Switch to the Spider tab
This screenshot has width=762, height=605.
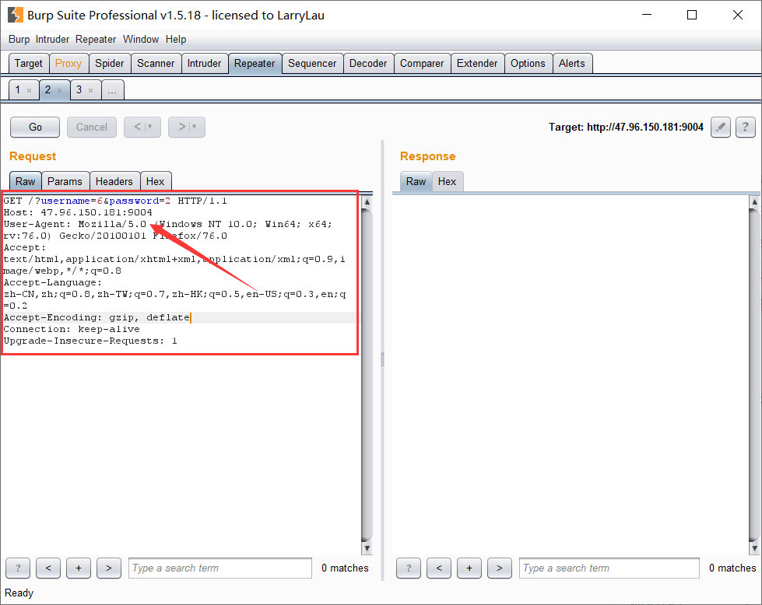109,64
